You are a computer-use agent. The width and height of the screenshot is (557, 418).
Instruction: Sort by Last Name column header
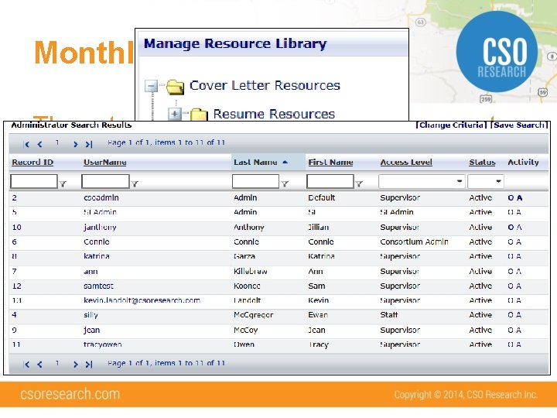tap(255, 162)
